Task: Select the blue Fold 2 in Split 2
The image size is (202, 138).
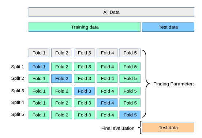Action: click(61, 78)
